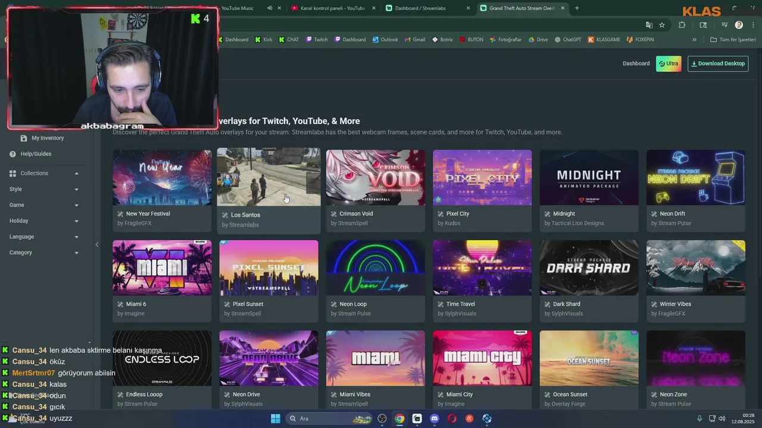Switch to the Kanal kontrol paneli YouTube tab
The height and width of the screenshot is (428, 762).
click(x=334, y=8)
